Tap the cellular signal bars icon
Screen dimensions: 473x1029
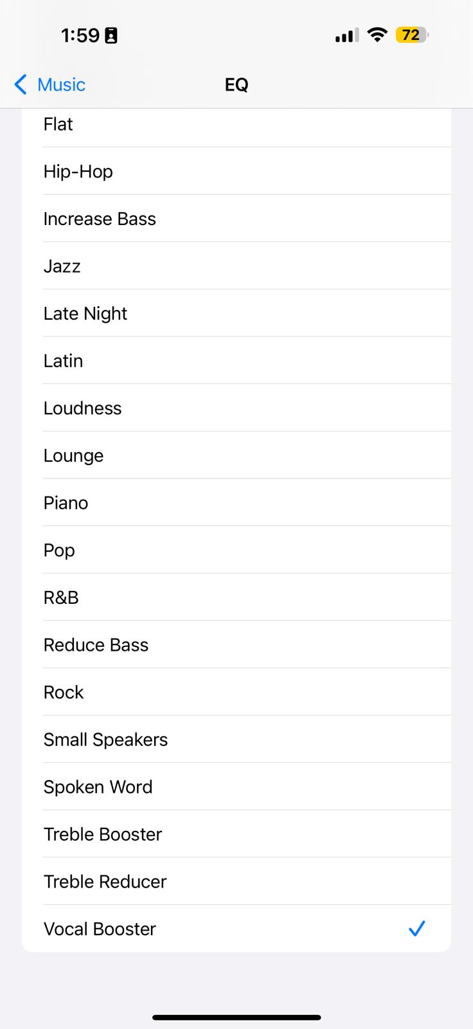pyautogui.click(x=347, y=35)
